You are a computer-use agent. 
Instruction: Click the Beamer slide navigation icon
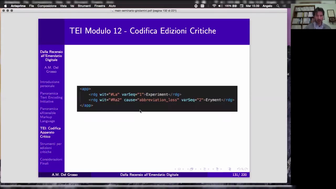(x=179, y=169)
